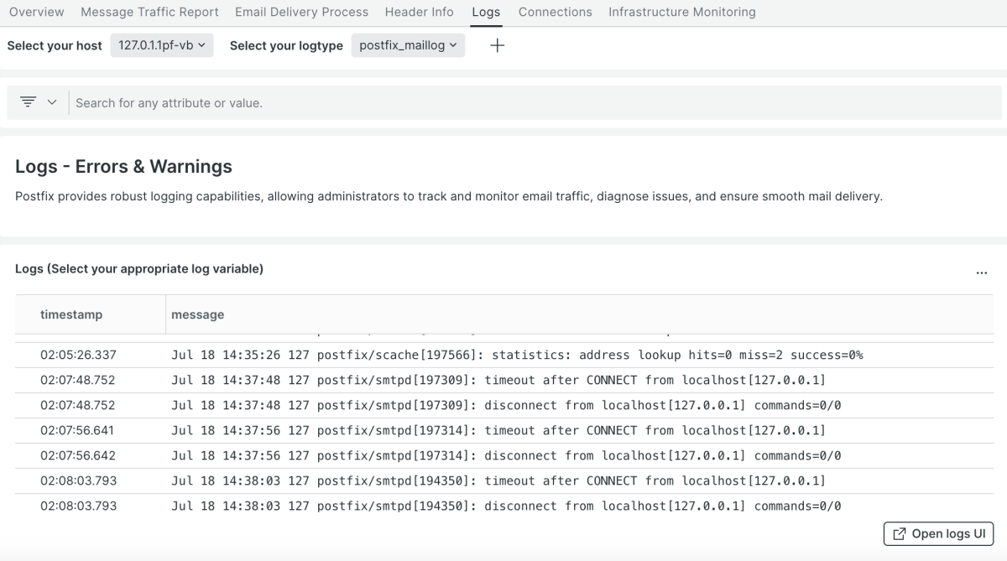Select the currently active Logs tab
1007x561 pixels.
tap(485, 12)
